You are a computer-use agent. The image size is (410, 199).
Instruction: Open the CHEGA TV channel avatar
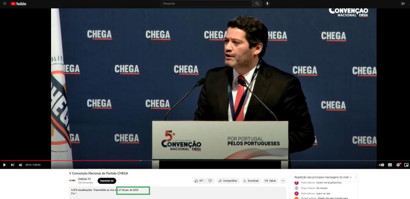click(x=72, y=180)
